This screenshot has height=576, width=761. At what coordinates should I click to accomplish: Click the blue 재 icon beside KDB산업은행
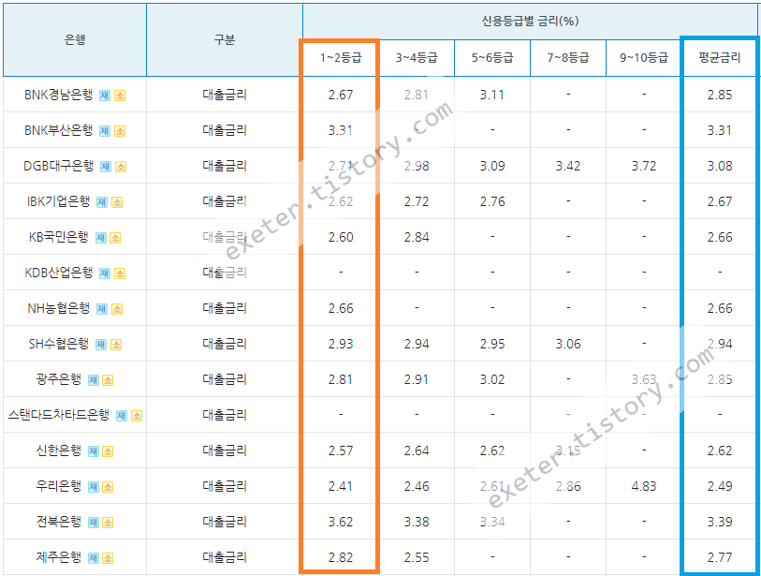[104, 273]
